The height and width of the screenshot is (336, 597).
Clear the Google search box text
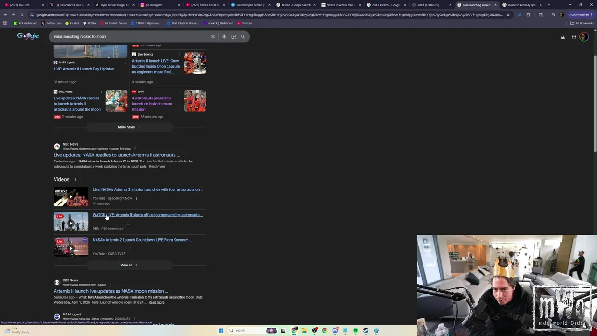[x=213, y=36]
